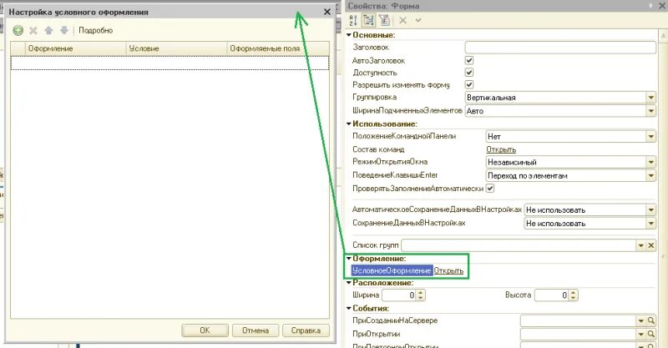668x348 pixels.
Task: Click Оформляемые поля column header
Action: 278,48
